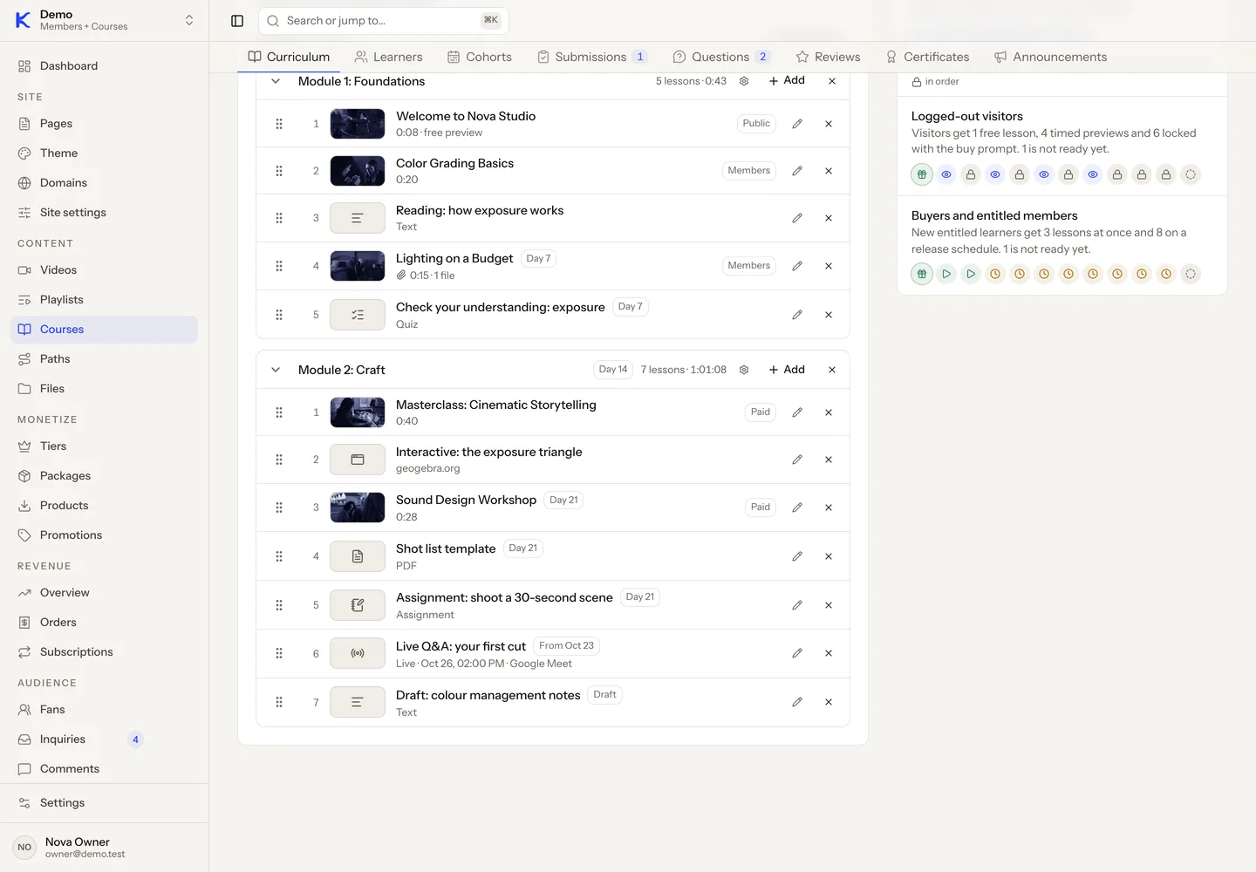Navigate to Subscriptions in the sidebar
Image resolution: width=1256 pixels, height=872 pixels.
pos(105,652)
